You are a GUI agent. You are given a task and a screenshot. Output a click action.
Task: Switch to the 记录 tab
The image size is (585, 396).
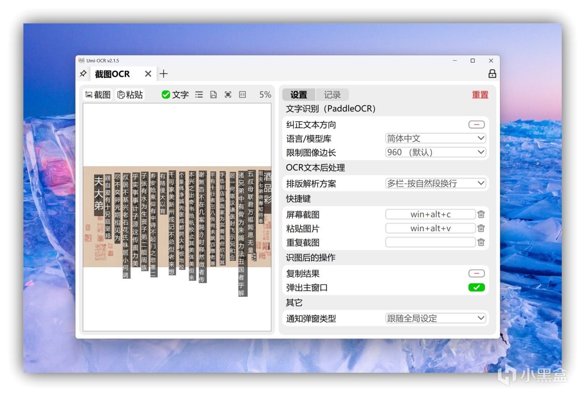pyautogui.click(x=332, y=95)
